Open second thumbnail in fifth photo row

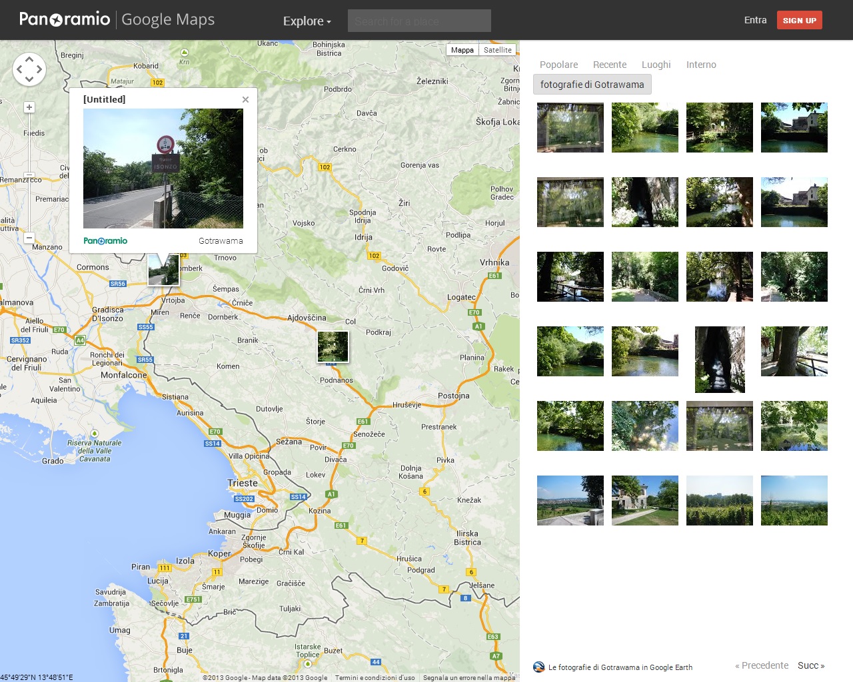click(645, 426)
